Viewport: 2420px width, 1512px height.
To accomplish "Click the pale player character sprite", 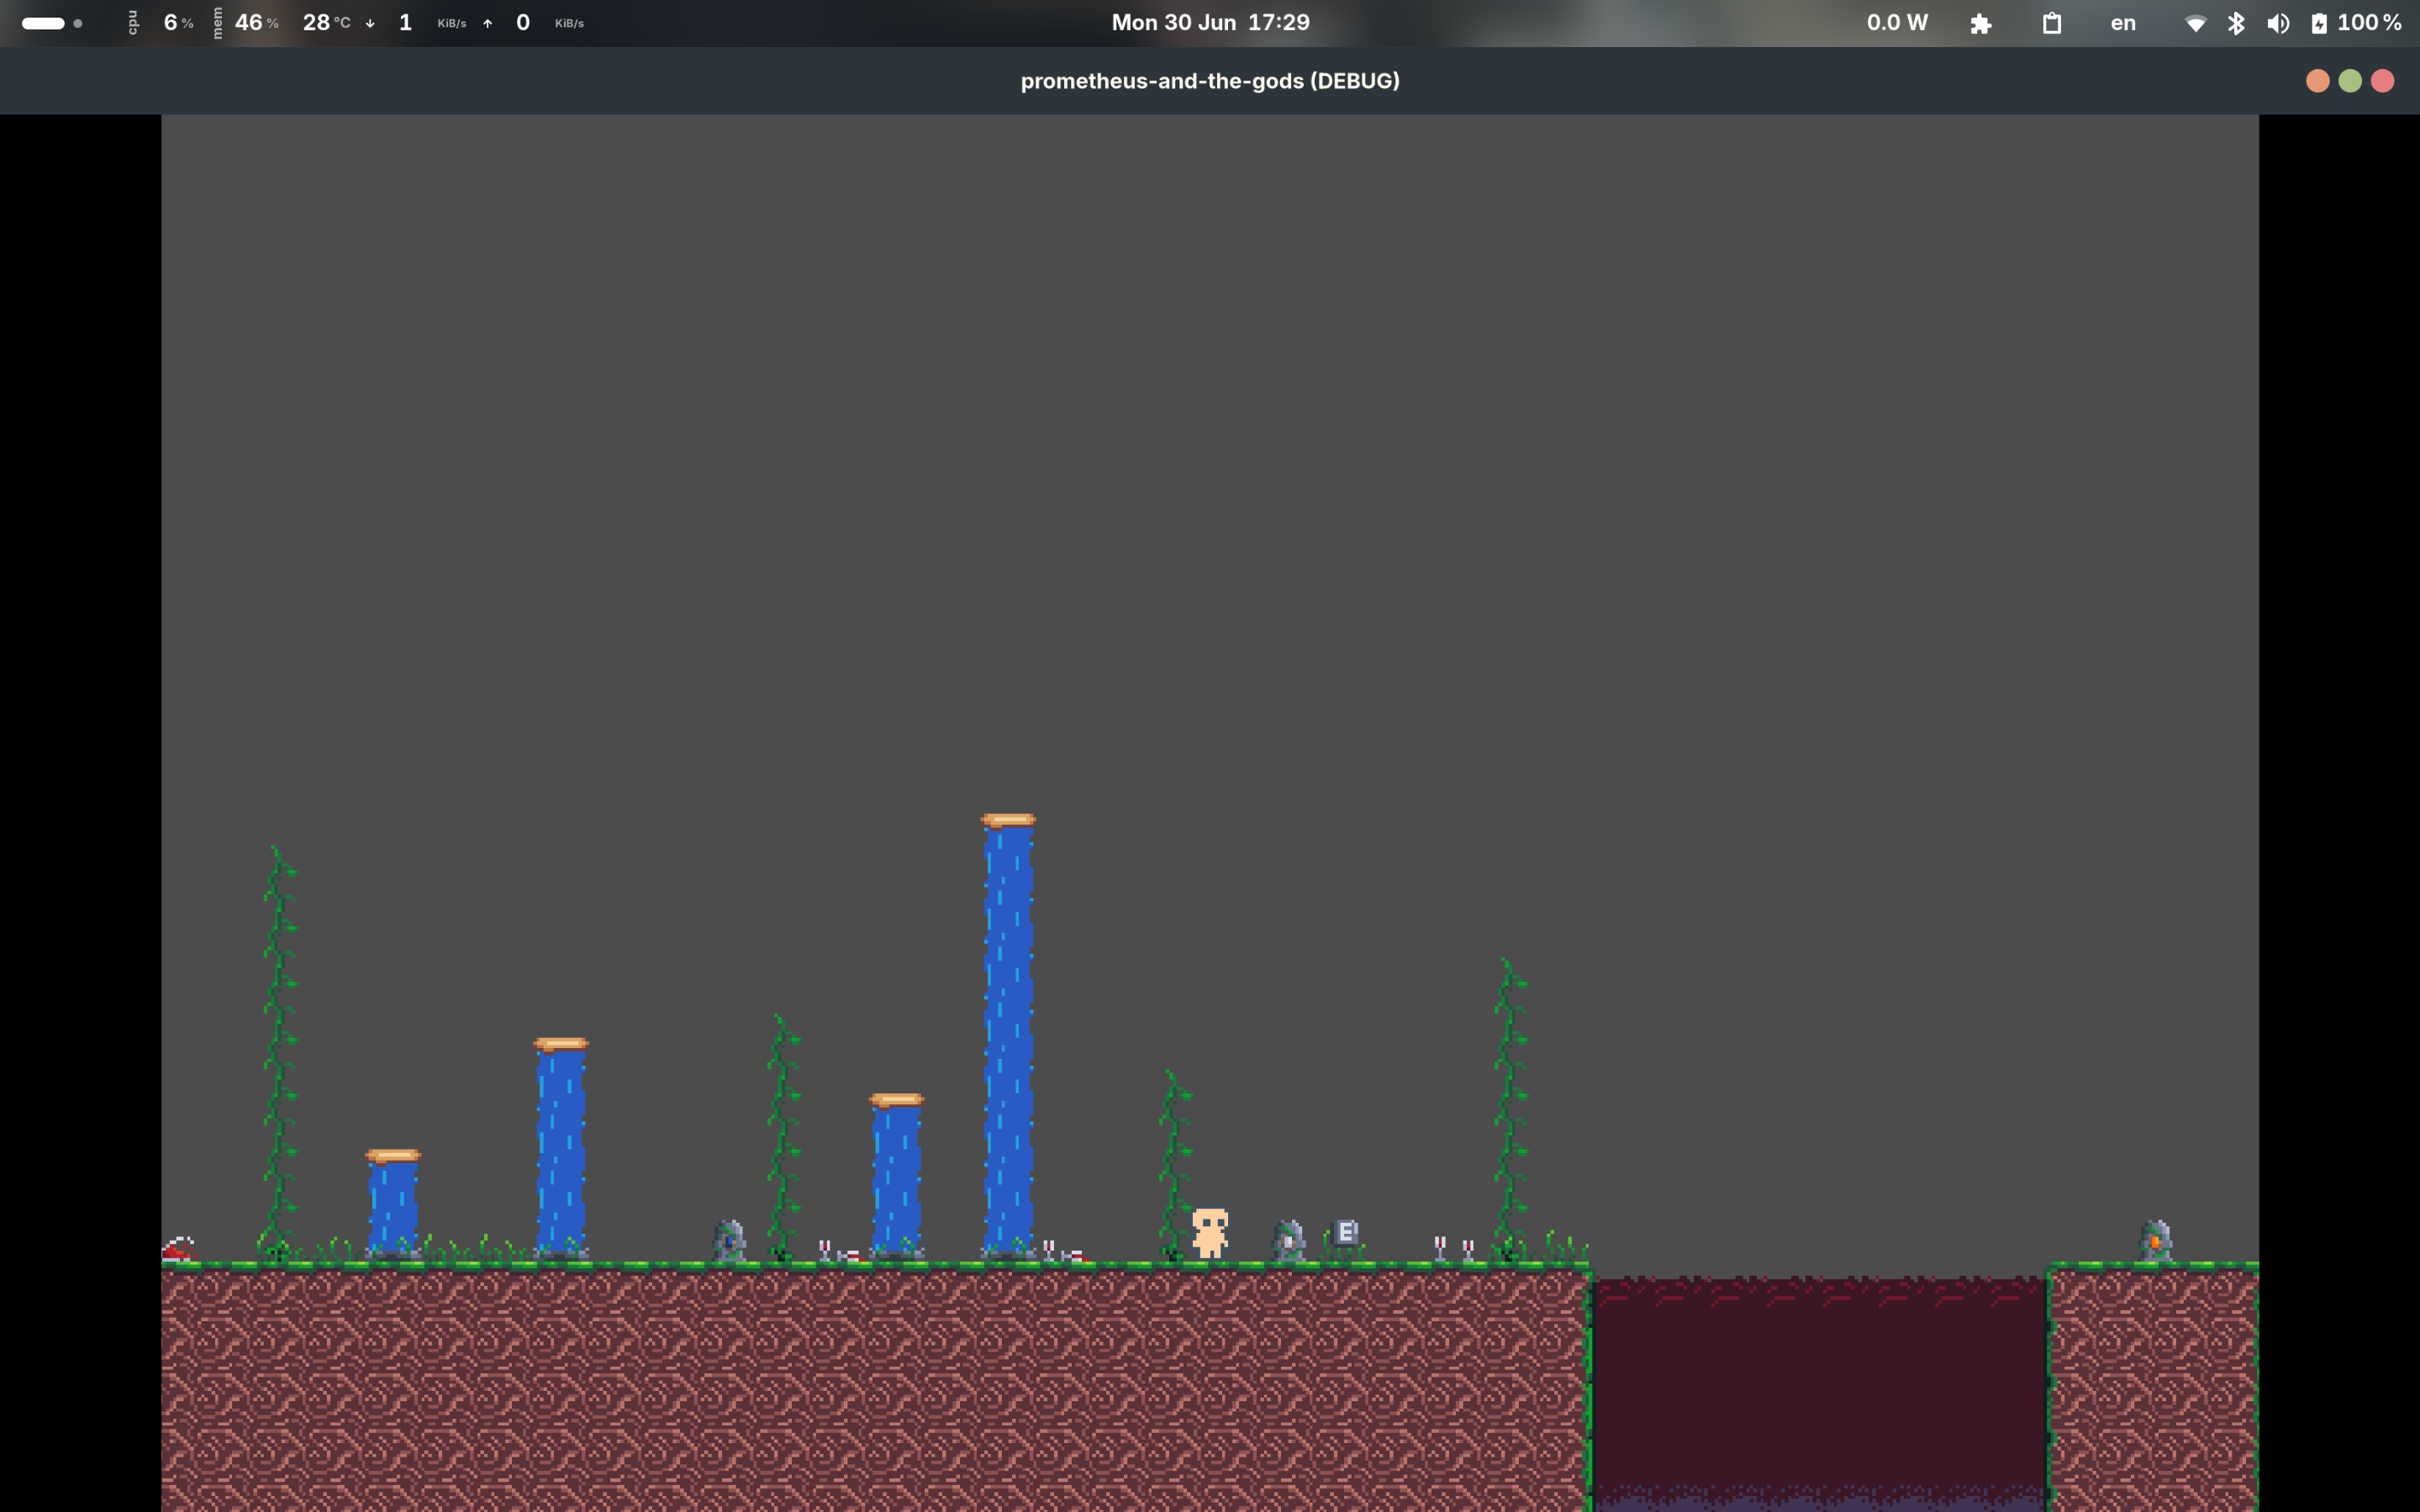I will (1210, 1233).
